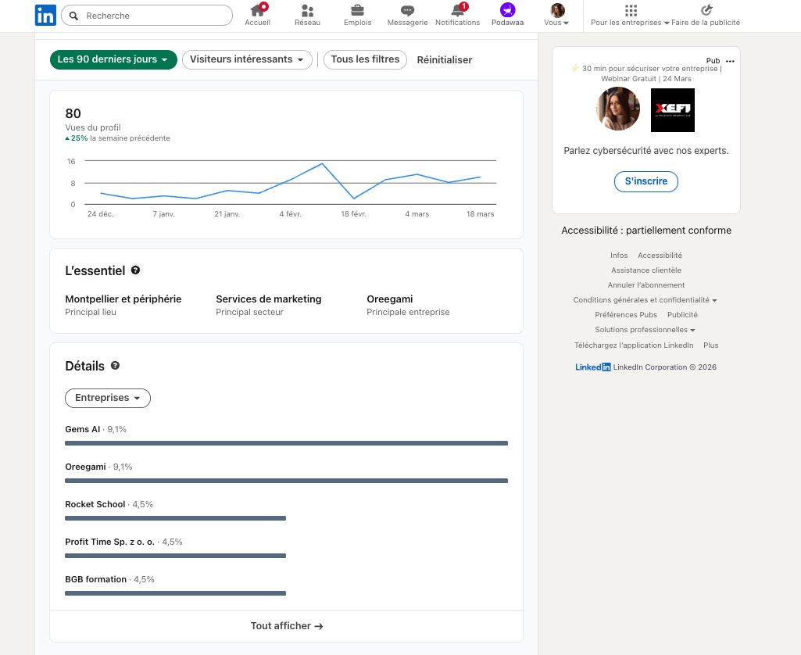Viewport: 801px width, 655px height.
Task: Click S'inscrire to join the webinar
Action: pyautogui.click(x=645, y=181)
